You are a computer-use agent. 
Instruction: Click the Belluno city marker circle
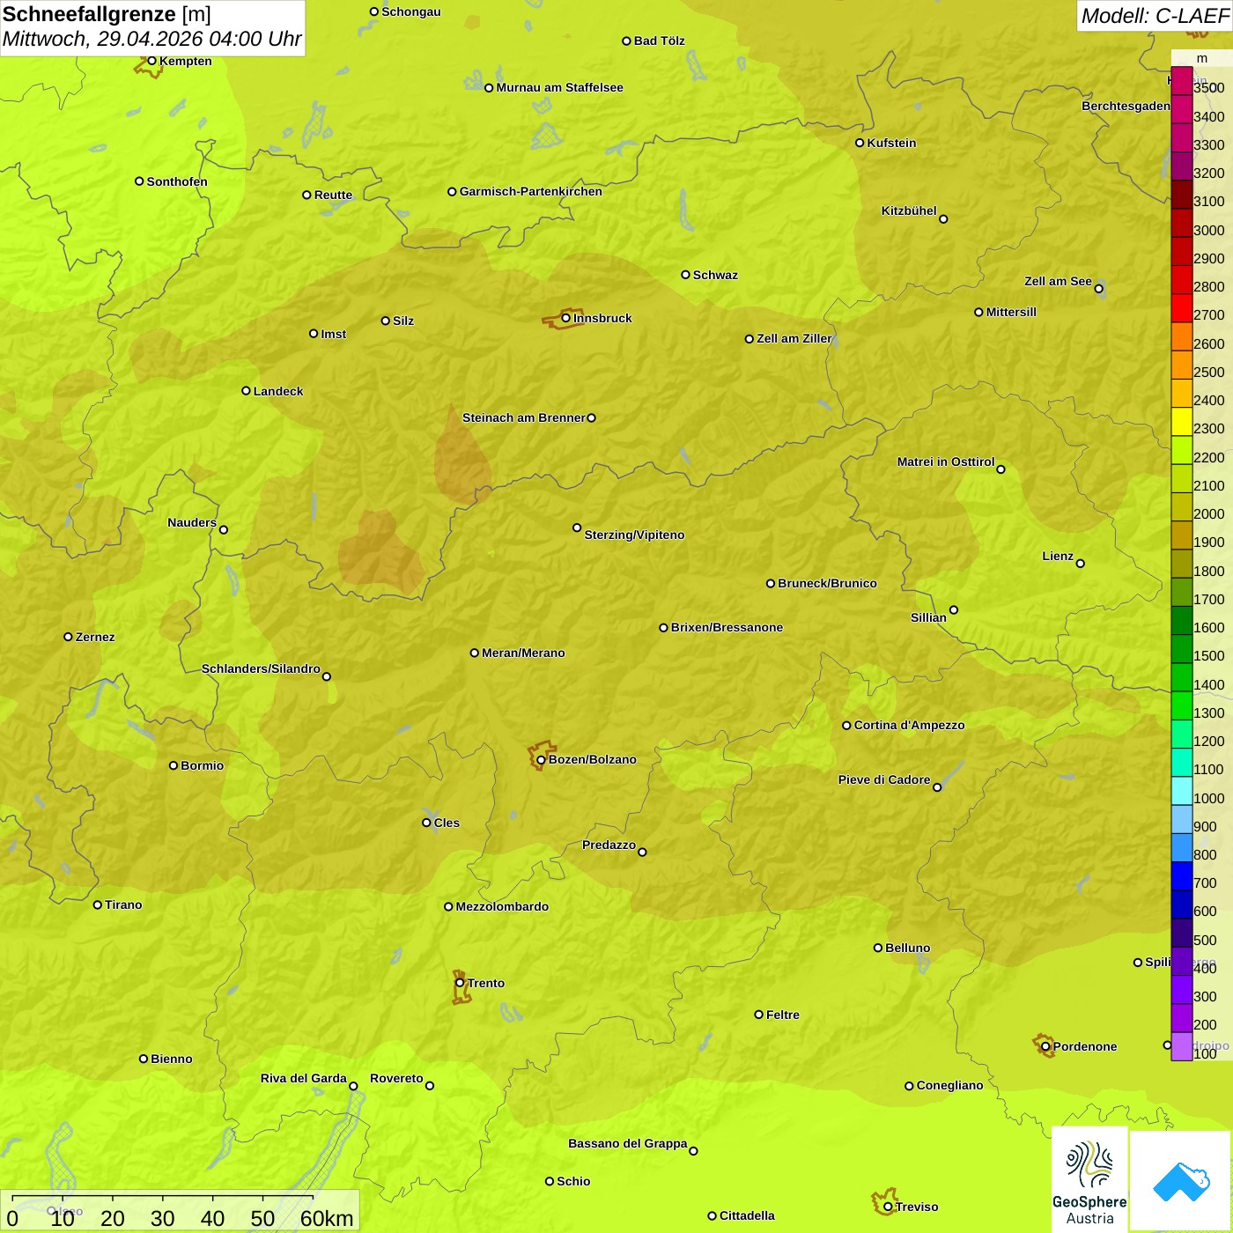coord(877,948)
